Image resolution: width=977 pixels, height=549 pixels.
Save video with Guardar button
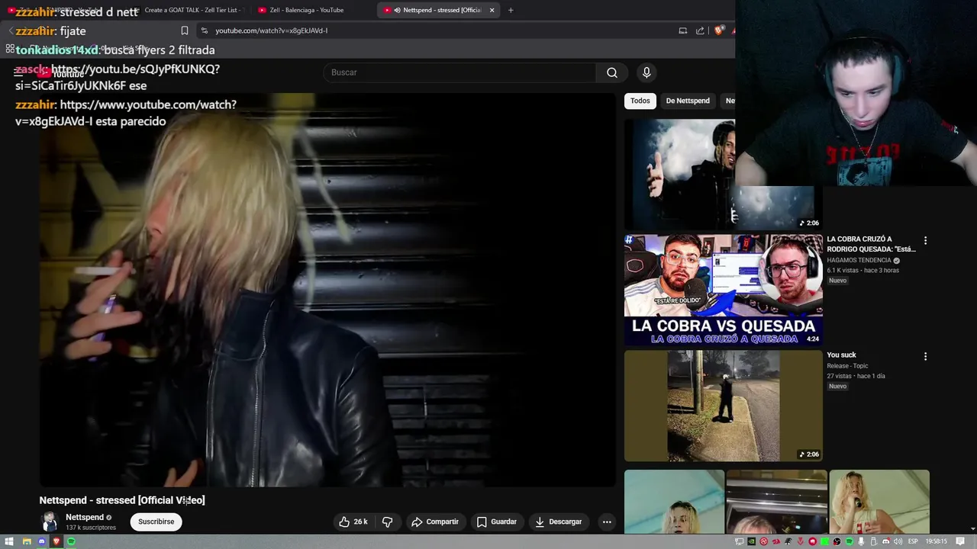tap(496, 522)
